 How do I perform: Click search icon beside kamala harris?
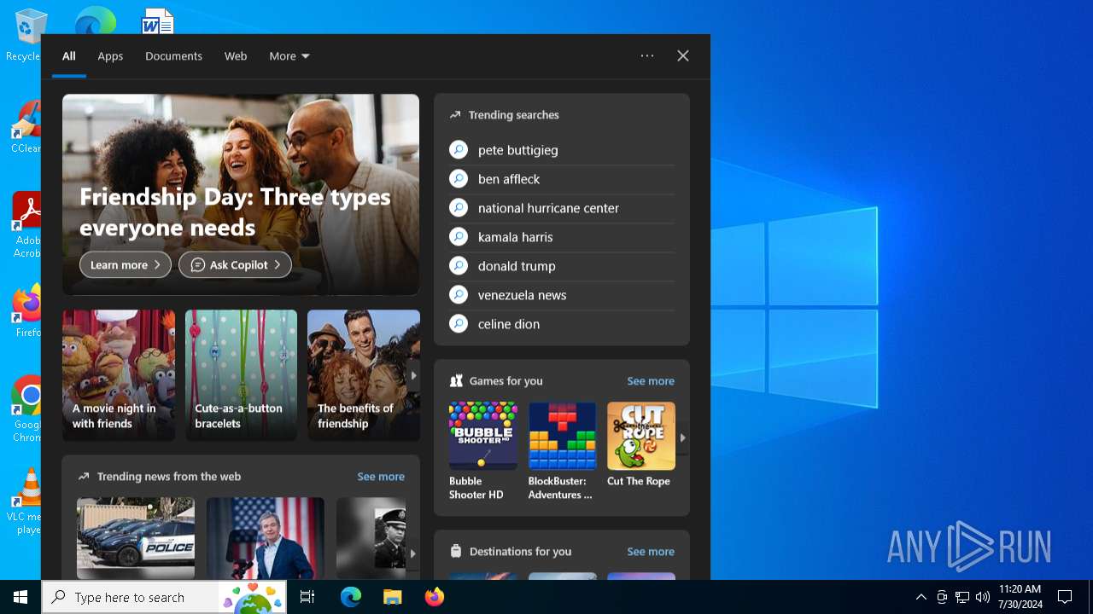coord(459,237)
